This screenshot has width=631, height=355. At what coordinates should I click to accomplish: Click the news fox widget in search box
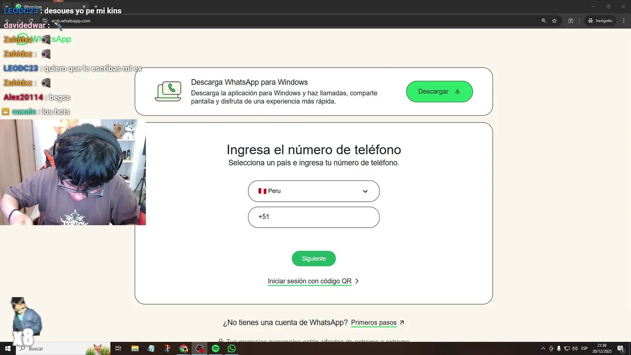pyautogui.click(x=97, y=349)
